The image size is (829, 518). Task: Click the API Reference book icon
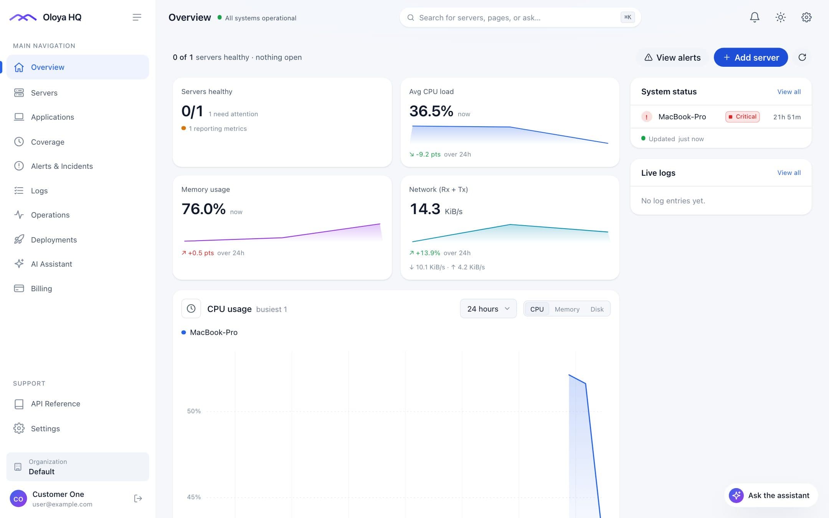[x=19, y=404]
